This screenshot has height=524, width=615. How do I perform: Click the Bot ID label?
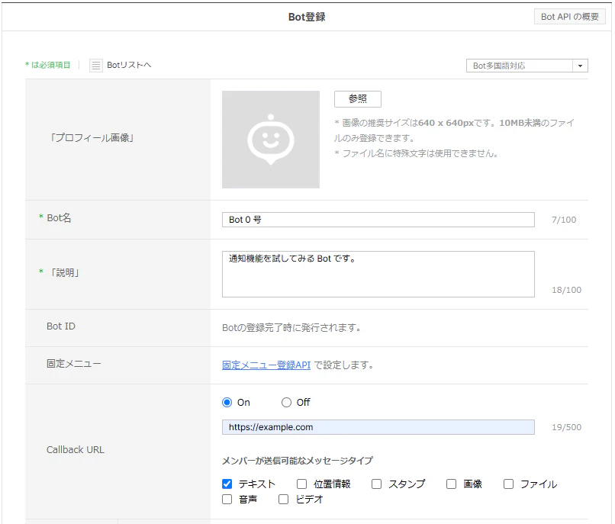point(61,326)
